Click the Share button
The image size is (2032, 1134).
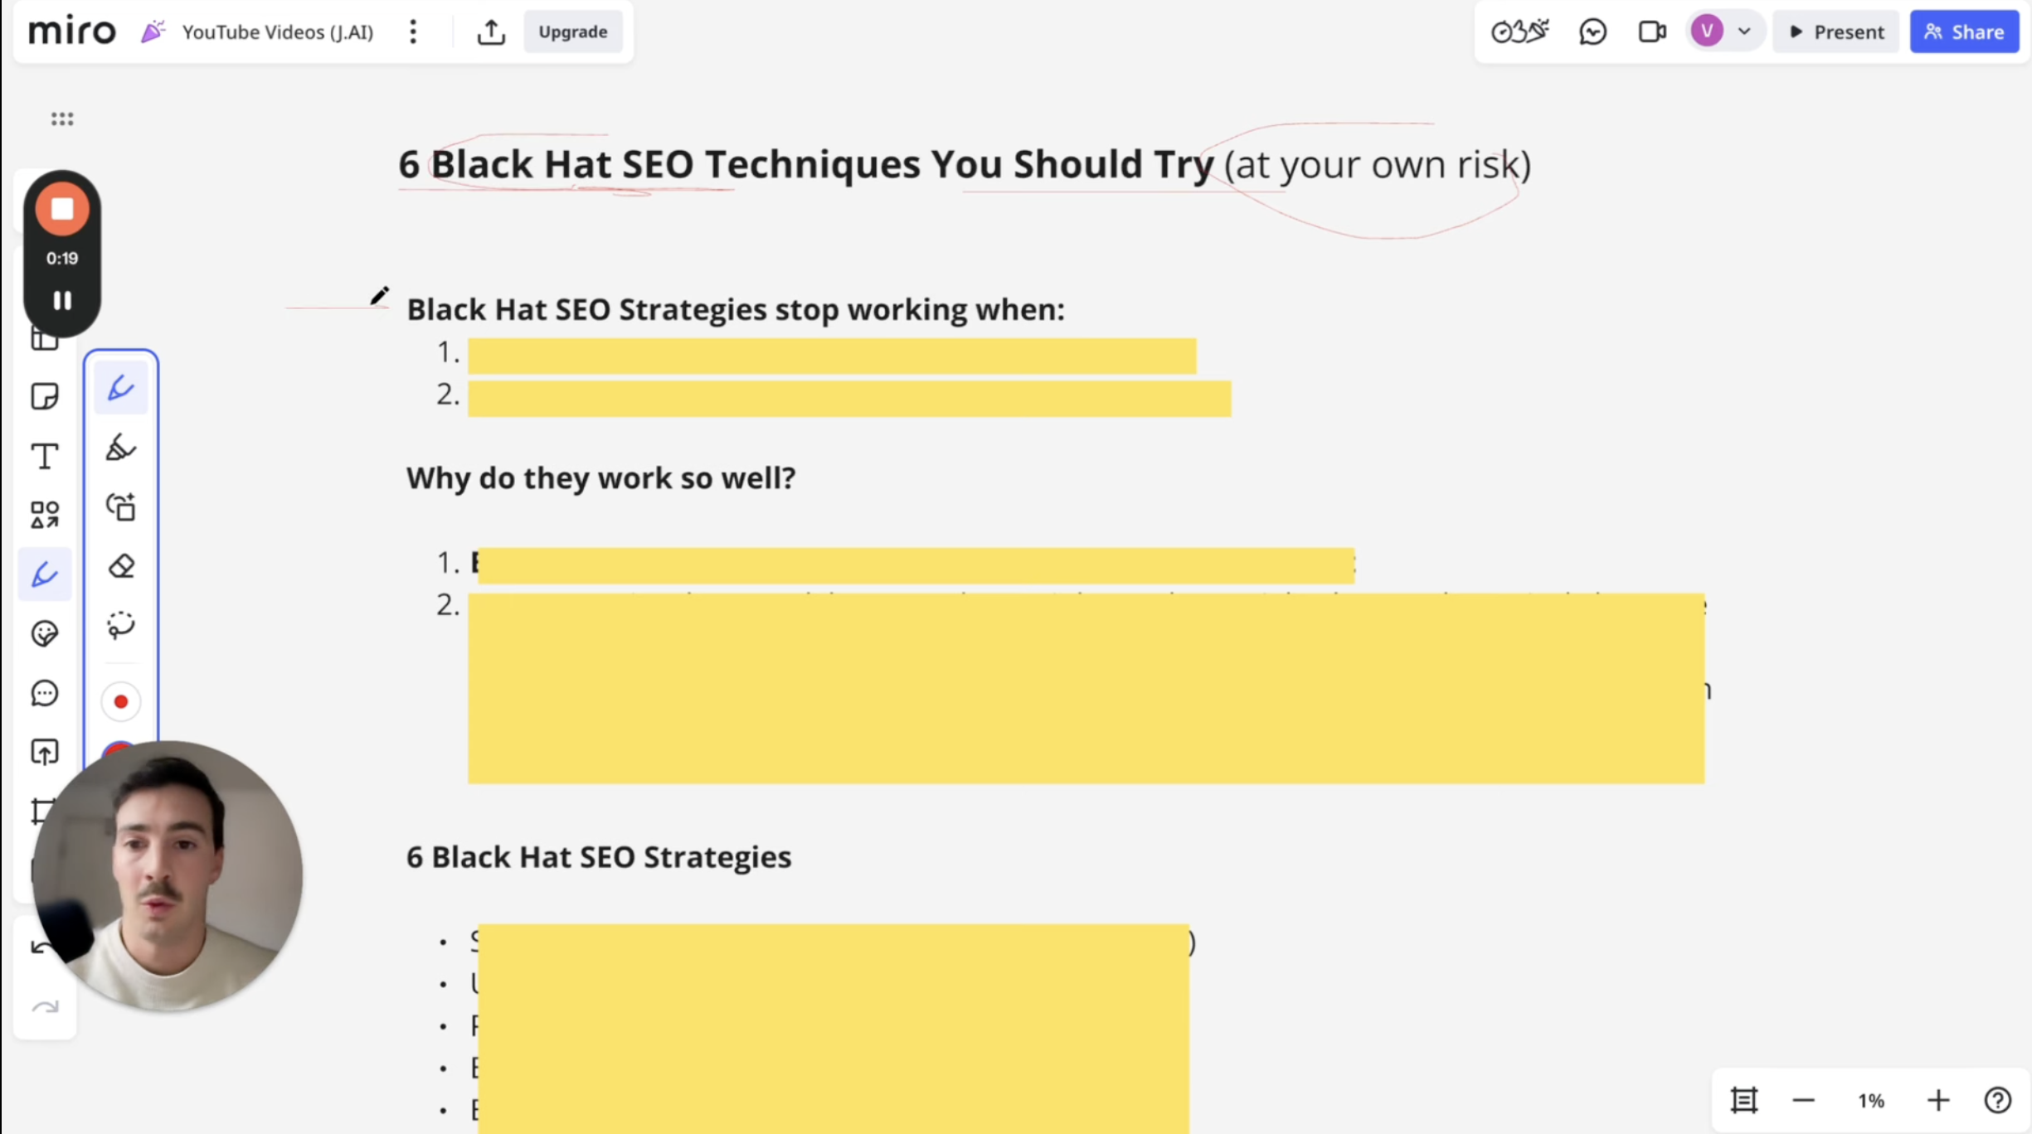(x=1964, y=31)
